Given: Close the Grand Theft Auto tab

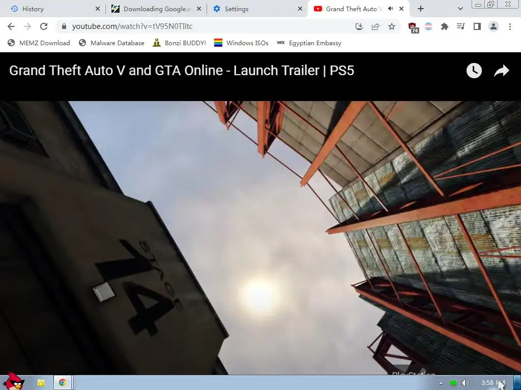Looking at the screenshot, I should pos(401,9).
